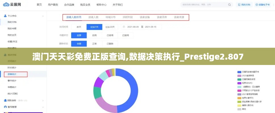The width and height of the screenshot is (275, 113).
Task: Open 我的文档 in the sidebar
Action: coord(12,22)
